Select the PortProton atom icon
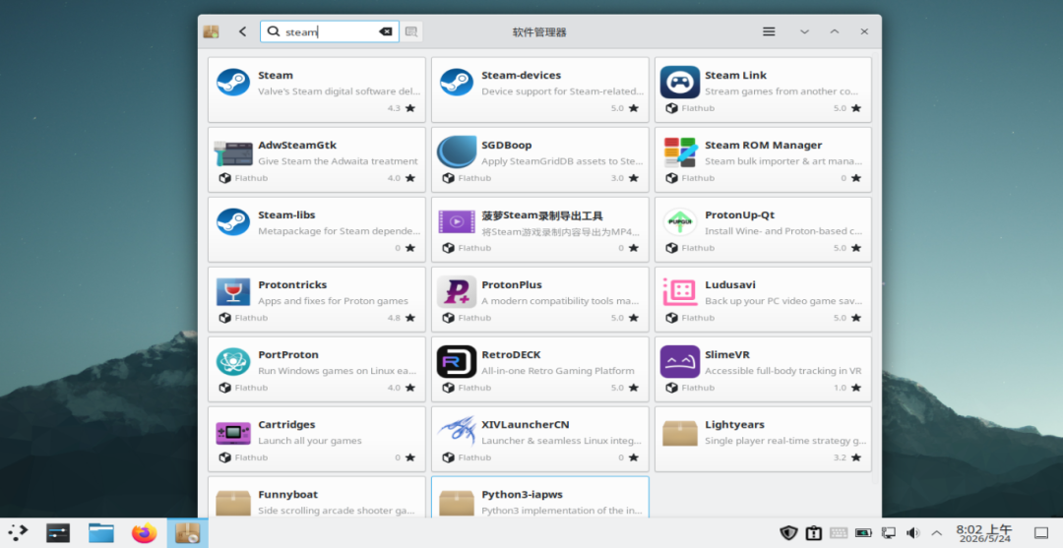Image resolution: width=1063 pixels, height=548 pixels. (x=232, y=362)
